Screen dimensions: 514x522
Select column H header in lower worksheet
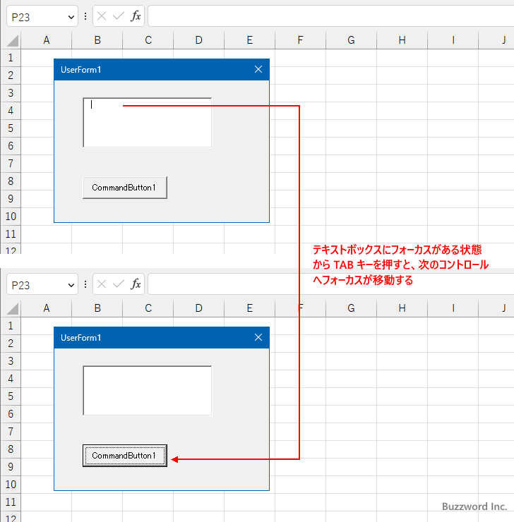tap(402, 308)
